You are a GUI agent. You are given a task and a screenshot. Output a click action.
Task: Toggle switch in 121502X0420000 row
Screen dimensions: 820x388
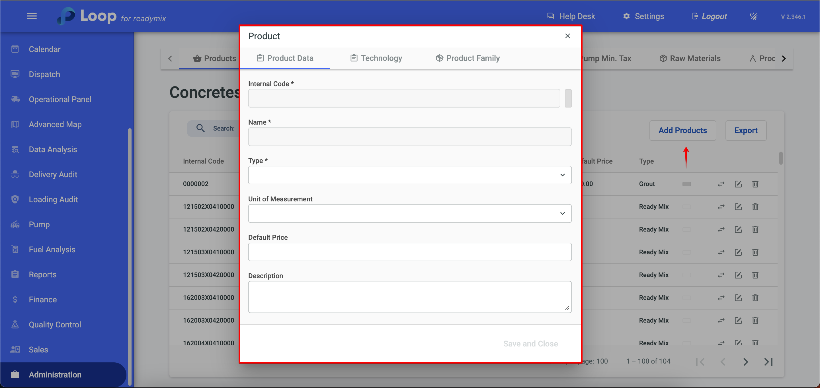pyautogui.click(x=687, y=229)
